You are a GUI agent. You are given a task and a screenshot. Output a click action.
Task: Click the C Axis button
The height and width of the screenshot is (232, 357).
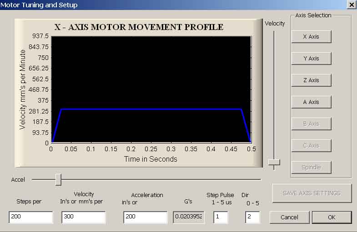tap(311, 146)
